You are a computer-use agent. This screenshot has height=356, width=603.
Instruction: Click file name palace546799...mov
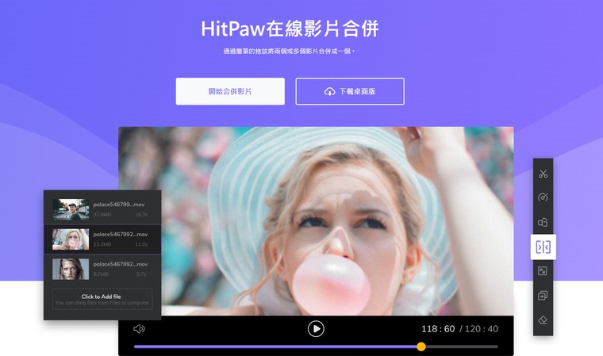119,204
